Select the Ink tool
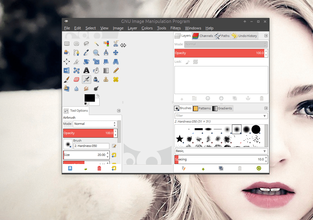Viewport: 313px width, 220px height. coord(96,79)
